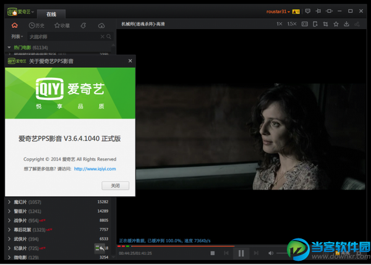Close the About dialog with X

(x=130, y=61)
